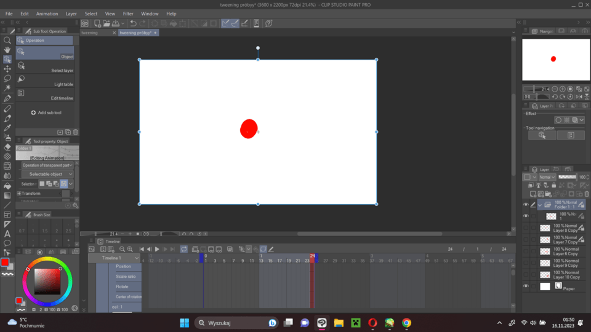Click the new layer folder icon
The width and height of the screenshot is (591, 332).
point(549,194)
